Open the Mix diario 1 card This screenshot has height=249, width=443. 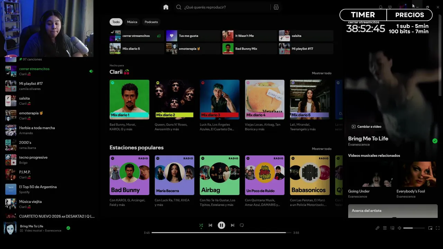tap(129, 105)
